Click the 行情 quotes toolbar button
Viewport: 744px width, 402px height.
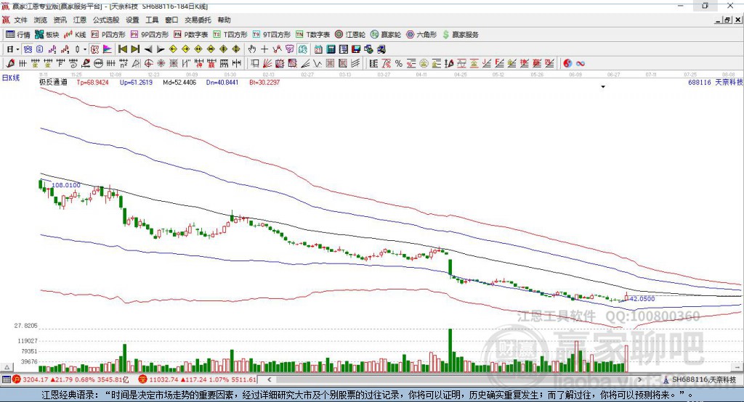click(17, 35)
